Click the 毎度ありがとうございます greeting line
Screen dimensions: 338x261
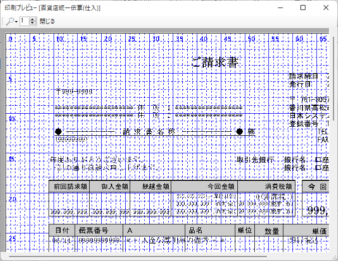click(x=96, y=160)
